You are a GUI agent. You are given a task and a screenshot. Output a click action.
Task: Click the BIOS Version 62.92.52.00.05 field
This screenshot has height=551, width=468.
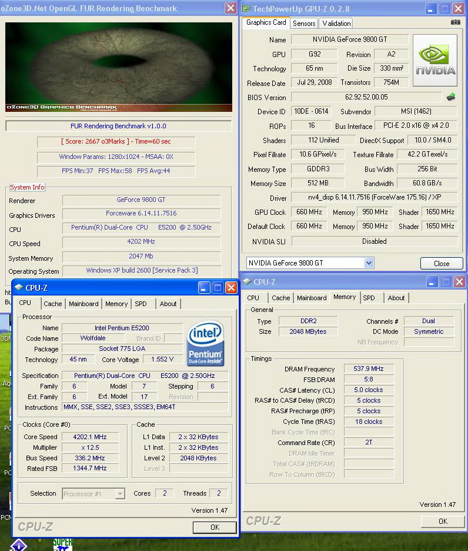(366, 97)
